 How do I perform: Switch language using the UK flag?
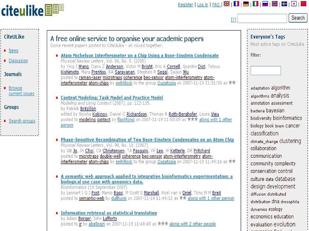pyautogui.click(x=227, y=4)
